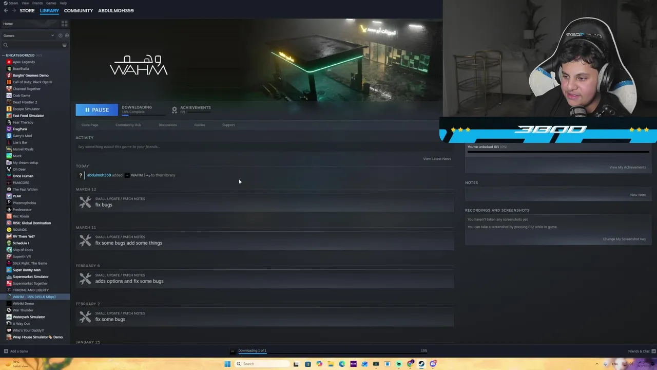The width and height of the screenshot is (657, 370).
Task: Click the ENG language indicator in tray
Action: (x=615, y=364)
